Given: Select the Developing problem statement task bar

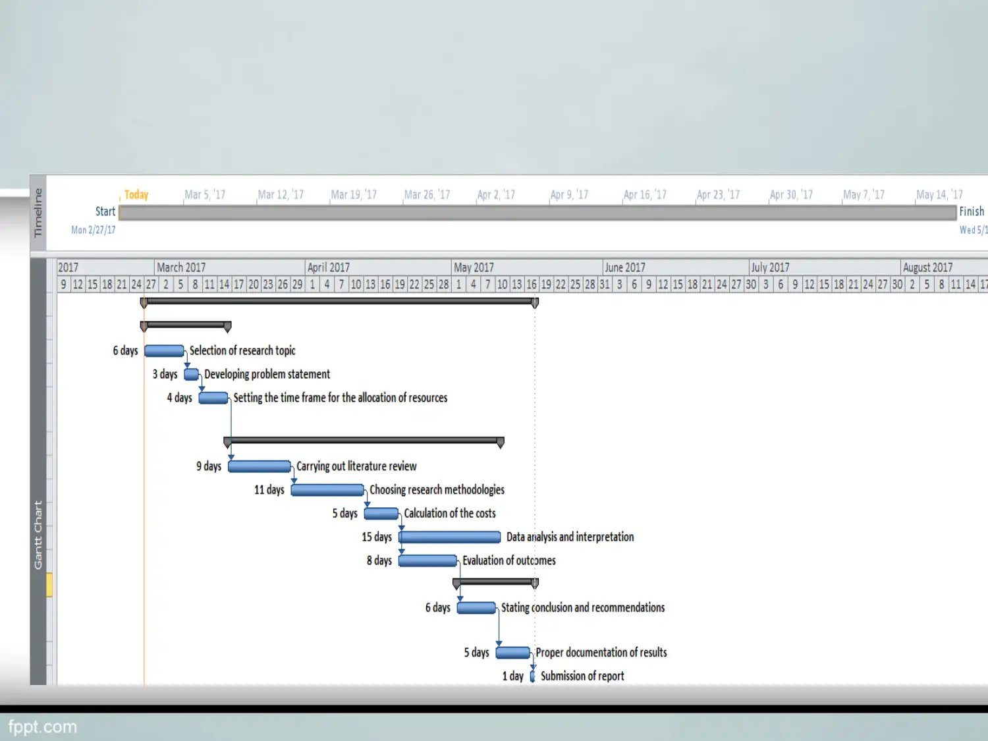Looking at the screenshot, I should coord(191,375).
